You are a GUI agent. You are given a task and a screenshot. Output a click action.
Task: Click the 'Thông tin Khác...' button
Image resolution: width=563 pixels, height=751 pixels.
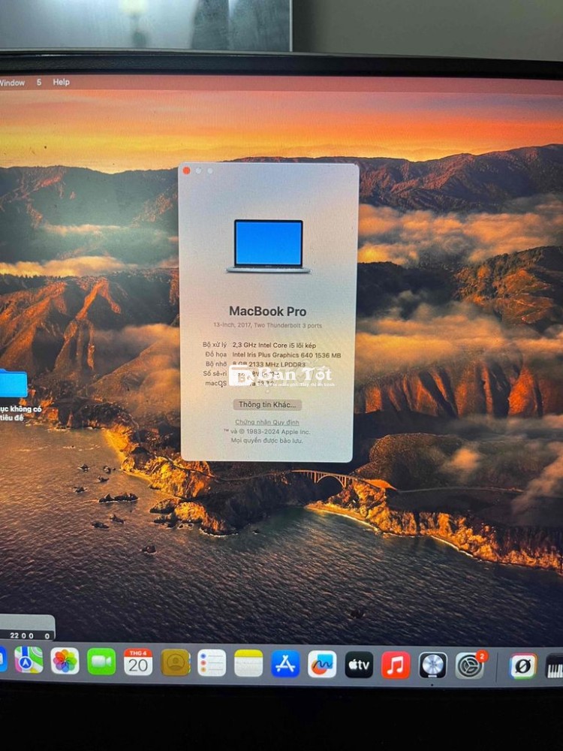[x=267, y=405]
